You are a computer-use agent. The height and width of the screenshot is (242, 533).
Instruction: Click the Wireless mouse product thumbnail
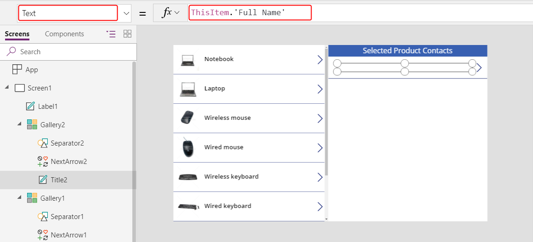(x=187, y=118)
